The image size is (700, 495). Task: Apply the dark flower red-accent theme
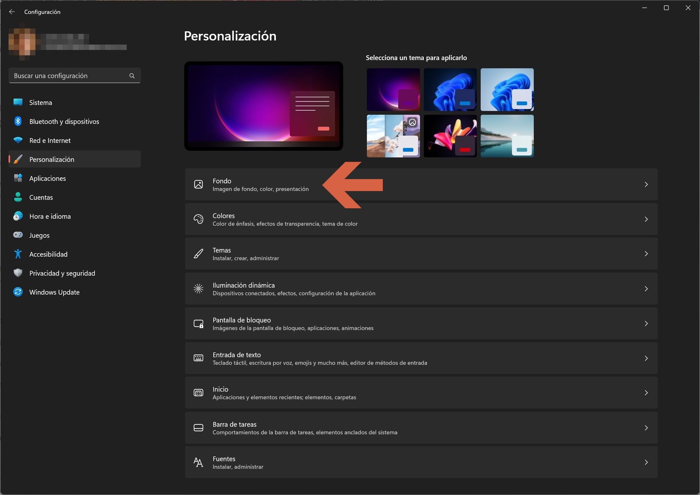pos(450,136)
